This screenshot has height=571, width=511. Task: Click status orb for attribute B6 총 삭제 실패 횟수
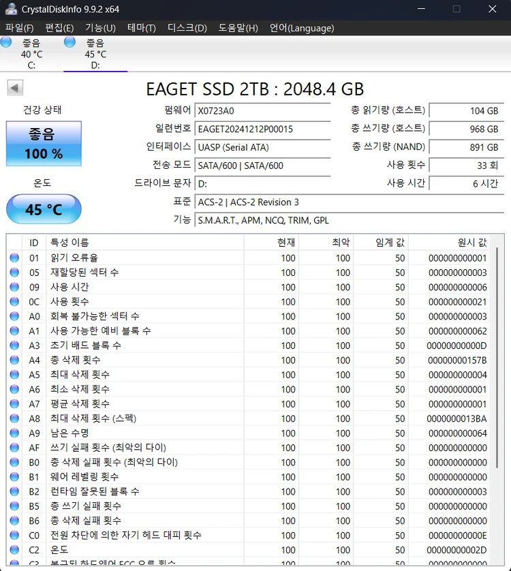pos(14,521)
